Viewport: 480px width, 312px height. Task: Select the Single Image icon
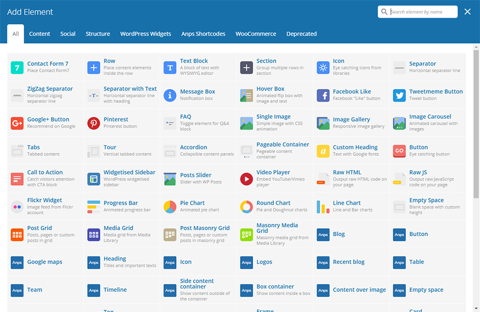point(247,123)
